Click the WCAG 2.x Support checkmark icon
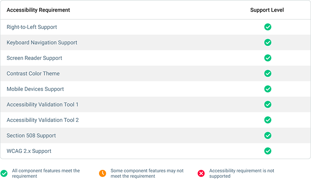The width and height of the screenshot is (311, 179). click(268, 151)
